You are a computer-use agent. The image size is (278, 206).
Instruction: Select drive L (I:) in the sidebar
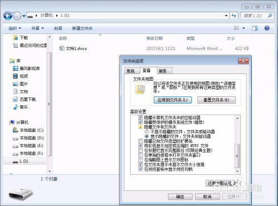pos(25,161)
